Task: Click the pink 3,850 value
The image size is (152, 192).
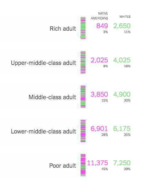Action: coord(99,94)
